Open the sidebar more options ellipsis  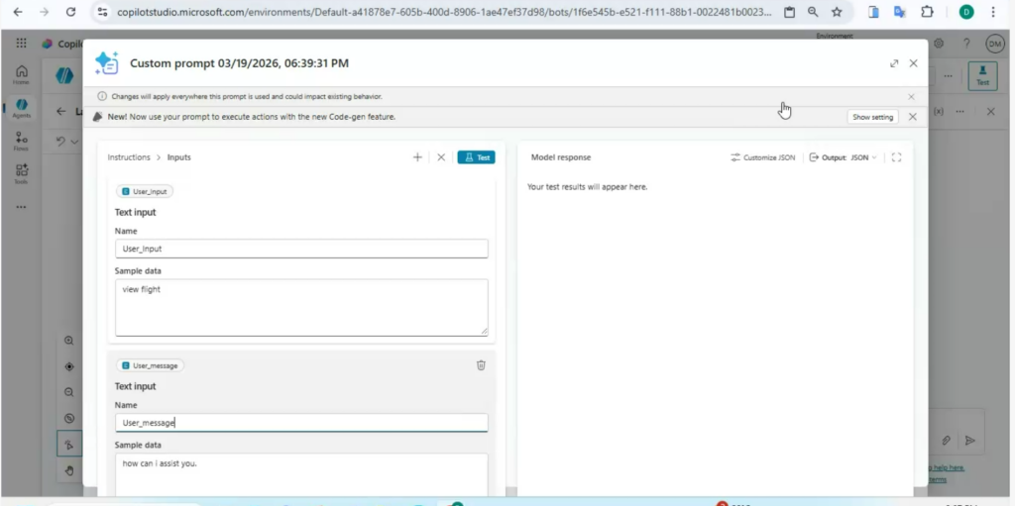point(22,207)
